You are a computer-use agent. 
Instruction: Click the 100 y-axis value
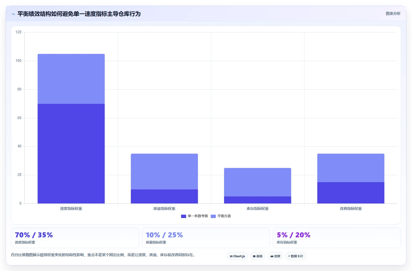18,61
